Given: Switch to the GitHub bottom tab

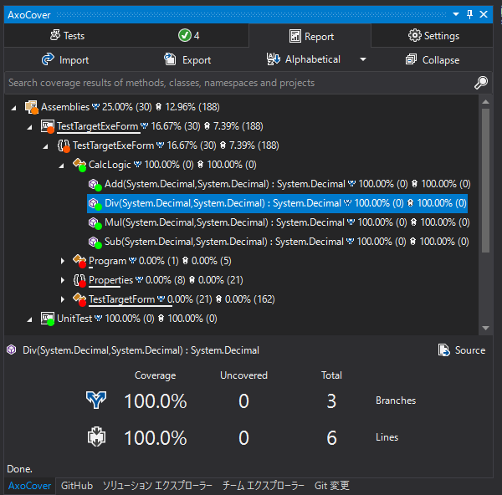Looking at the screenshot, I should (x=77, y=486).
